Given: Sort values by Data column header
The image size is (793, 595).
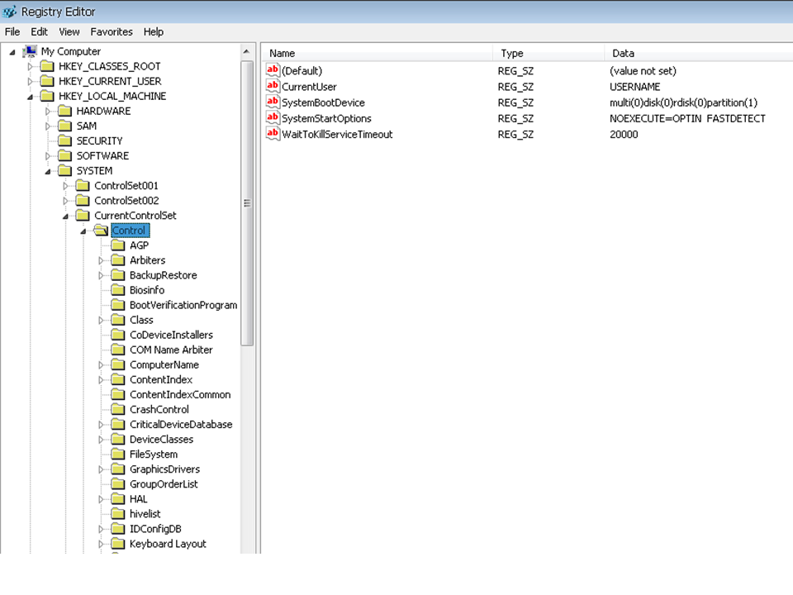Looking at the screenshot, I should 699,53.
